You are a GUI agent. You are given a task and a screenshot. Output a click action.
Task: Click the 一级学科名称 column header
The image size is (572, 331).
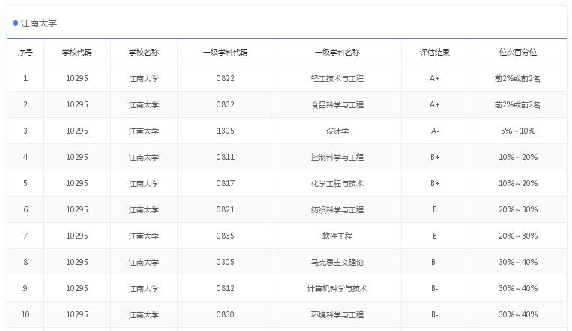point(337,53)
